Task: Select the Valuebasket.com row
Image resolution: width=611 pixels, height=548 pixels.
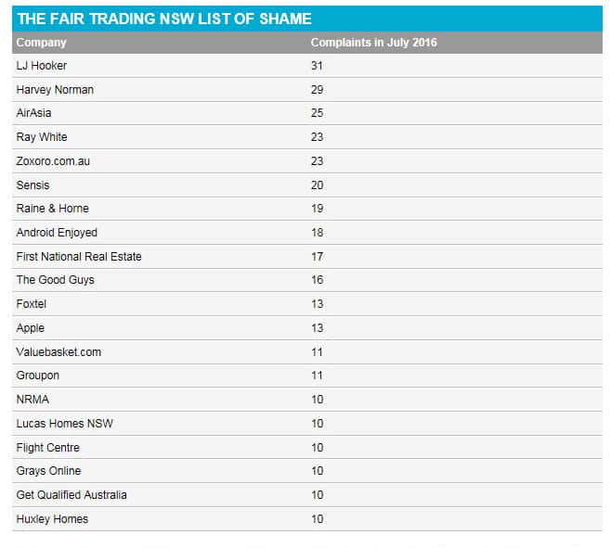Action: point(307,352)
